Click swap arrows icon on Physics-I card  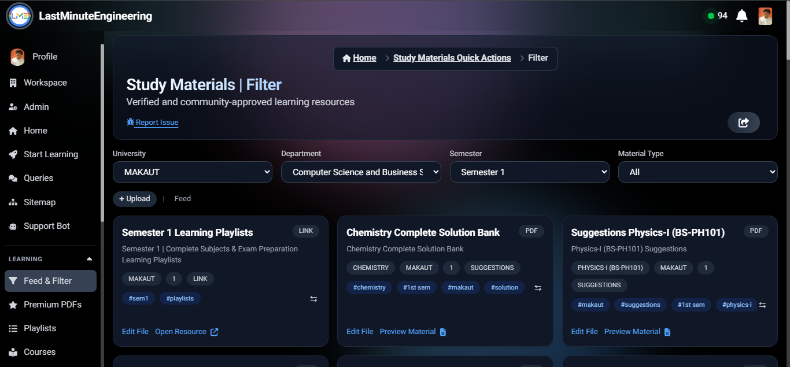point(762,305)
